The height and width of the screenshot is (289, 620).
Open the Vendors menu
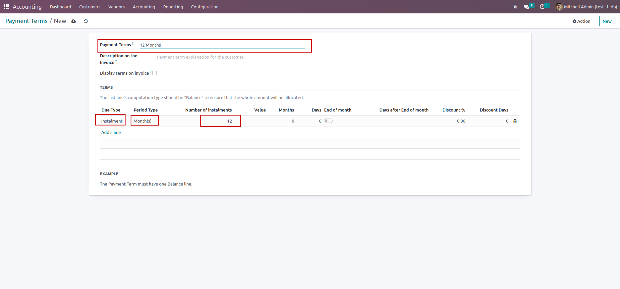tap(116, 7)
